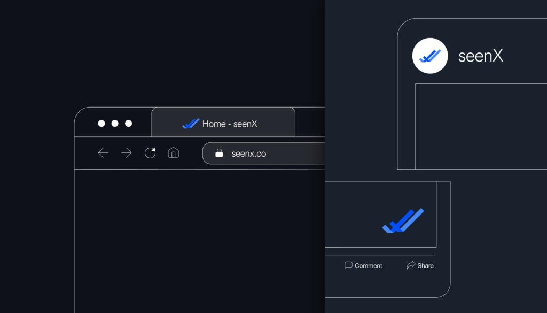Click the seenX favicon in the tab
Viewport: 547px width, 313px height.
(190, 124)
